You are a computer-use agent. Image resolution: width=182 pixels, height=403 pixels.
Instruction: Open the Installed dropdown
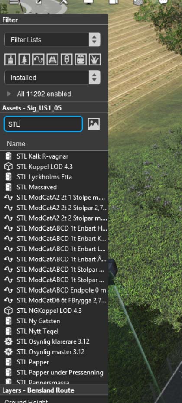pyautogui.click(x=52, y=78)
